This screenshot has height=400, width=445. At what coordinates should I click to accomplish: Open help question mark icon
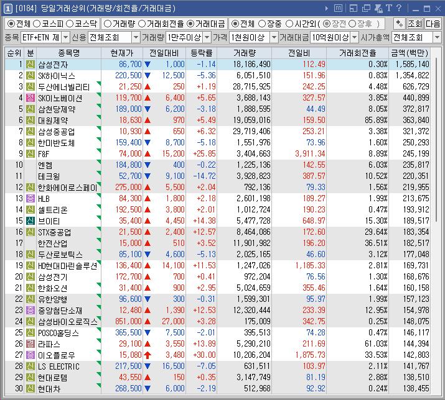click(399, 8)
